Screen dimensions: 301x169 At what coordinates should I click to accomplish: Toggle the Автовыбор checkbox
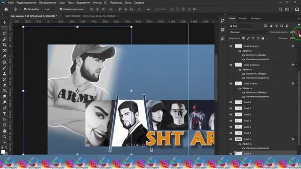tap(25, 9)
